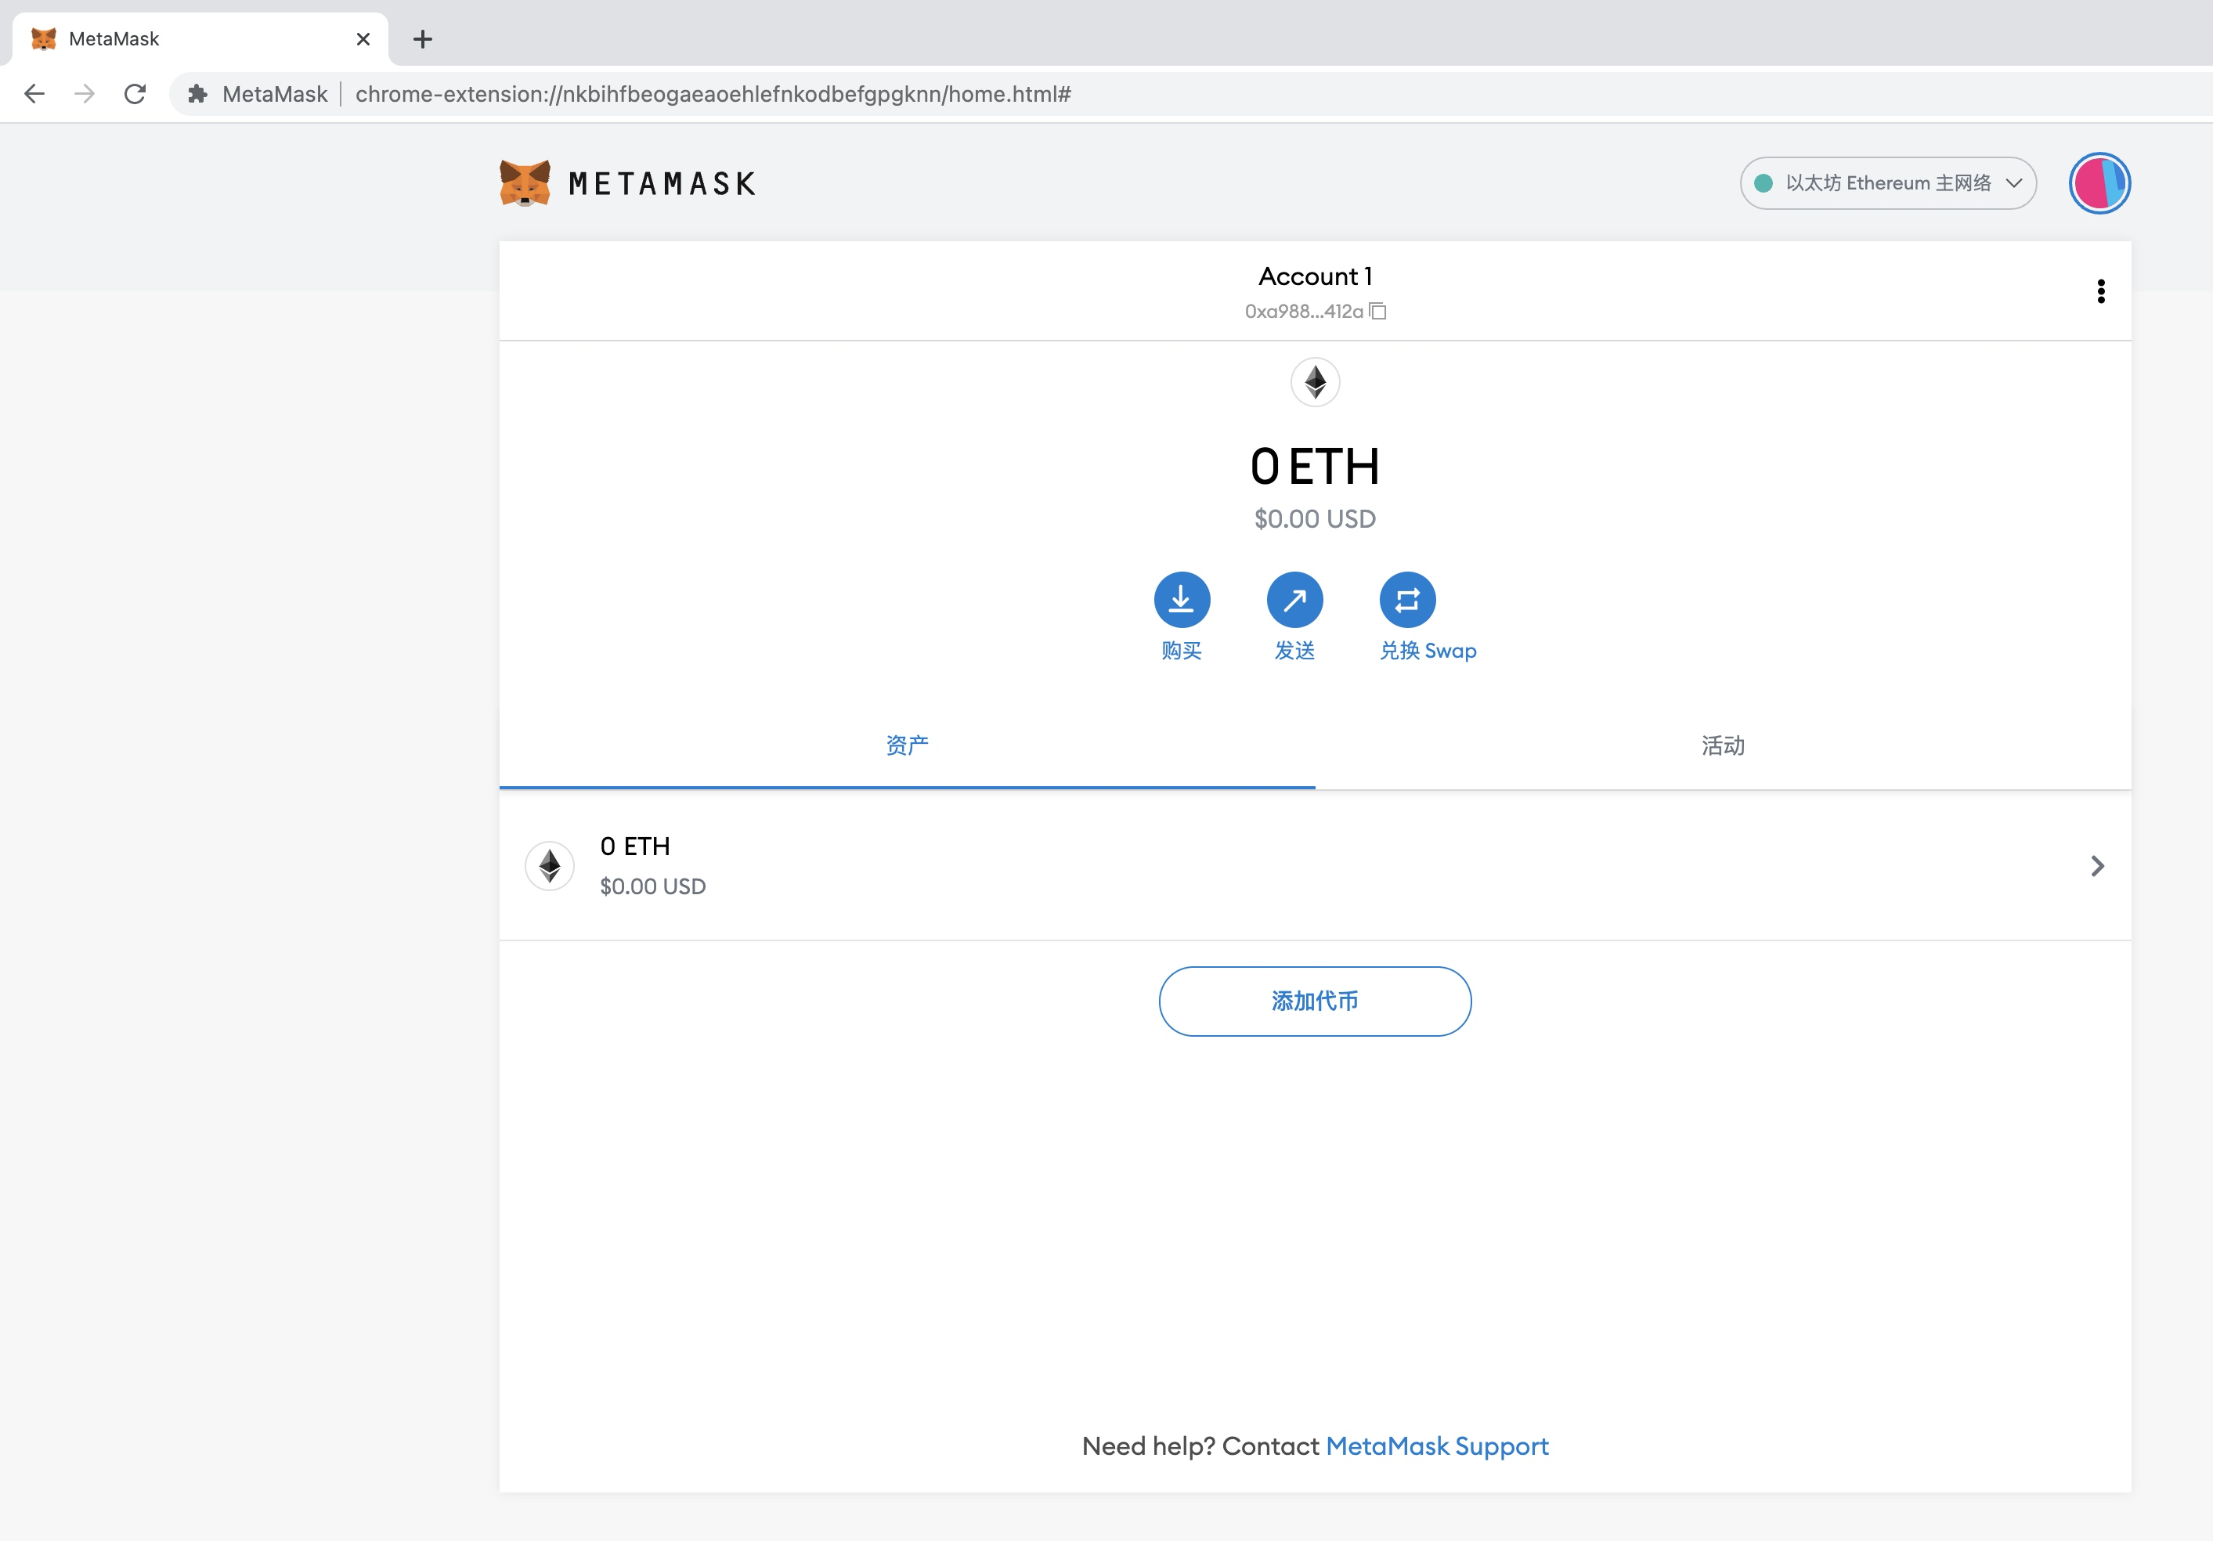Copy the account address using the copy icon

click(x=1377, y=312)
